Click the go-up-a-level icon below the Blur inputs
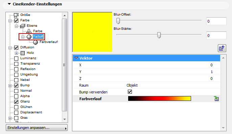232x134 pixels. tap(222, 48)
